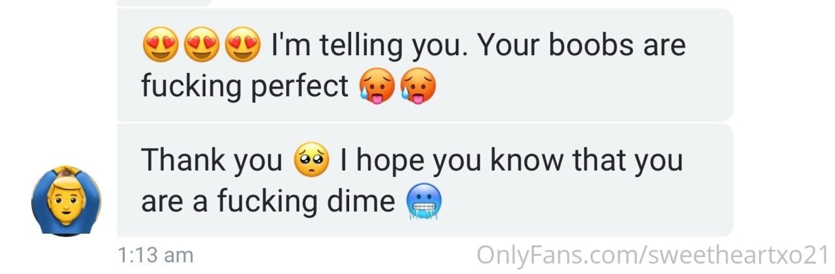Click the 1:13 am timestamp
Viewport: 835px width, 274px height.
(155, 255)
